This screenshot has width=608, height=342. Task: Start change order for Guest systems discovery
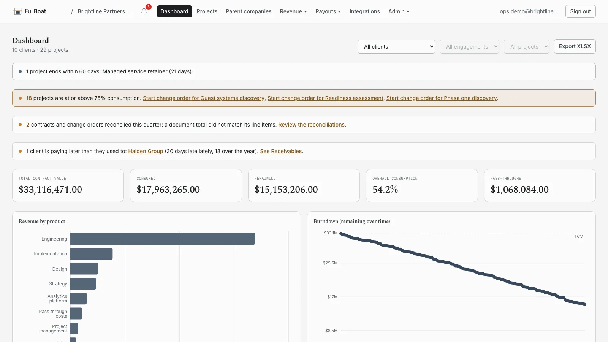tap(204, 98)
